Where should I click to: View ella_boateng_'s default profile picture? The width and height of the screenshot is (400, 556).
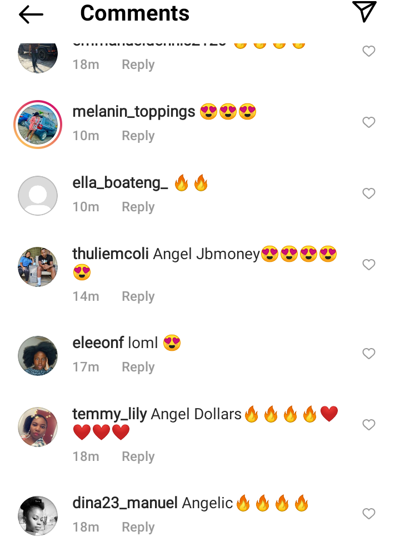(x=38, y=196)
